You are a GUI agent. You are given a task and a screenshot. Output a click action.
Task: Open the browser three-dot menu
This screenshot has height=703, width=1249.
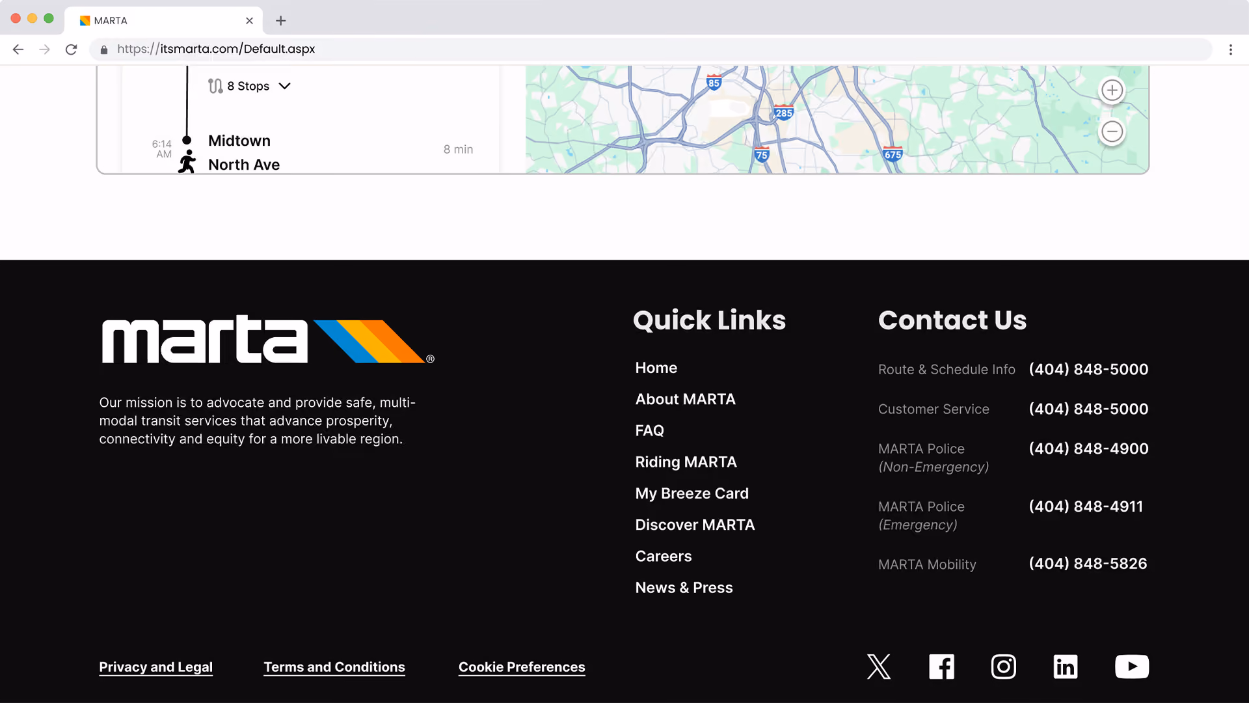coord(1231,49)
